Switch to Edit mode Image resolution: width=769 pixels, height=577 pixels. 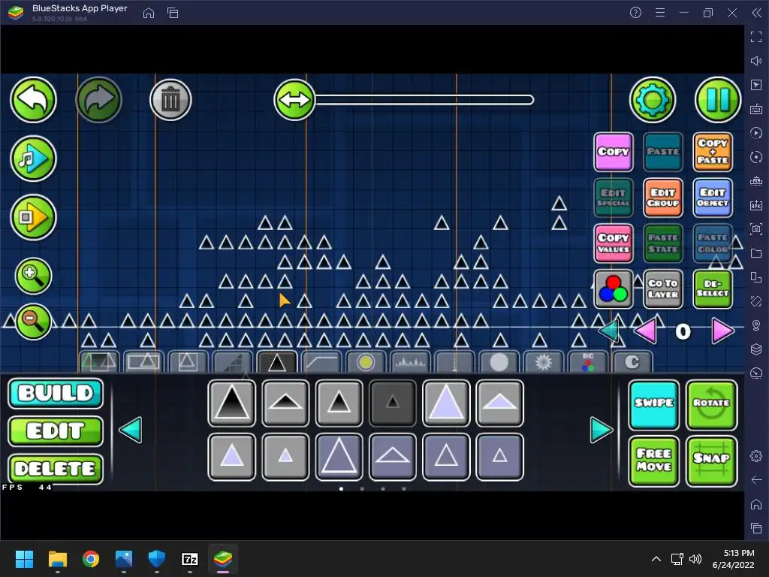click(x=56, y=430)
